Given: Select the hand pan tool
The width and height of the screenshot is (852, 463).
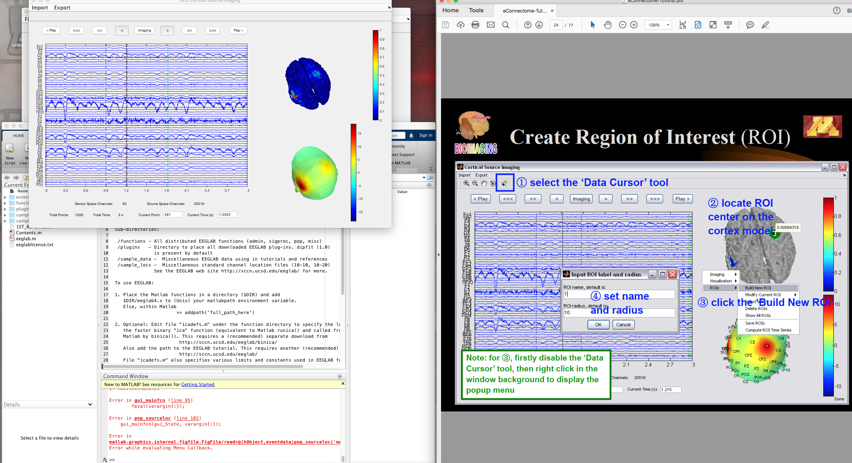Looking at the screenshot, I should coord(608,25).
